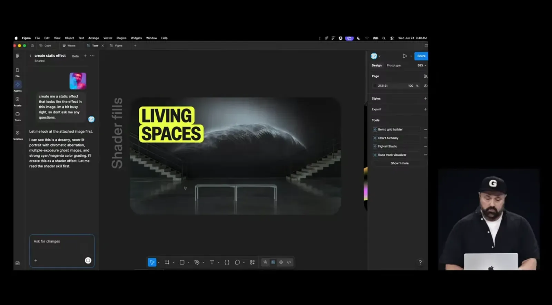Open the Actions resources tool
This screenshot has width=552, height=305.
tap(253, 262)
